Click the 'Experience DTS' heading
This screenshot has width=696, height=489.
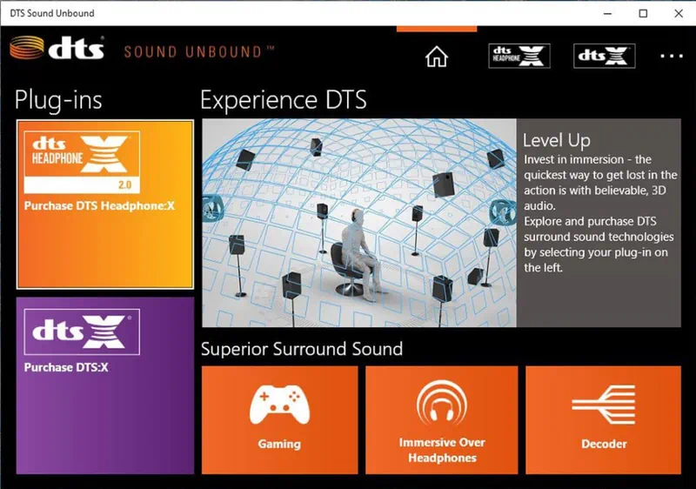click(284, 100)
